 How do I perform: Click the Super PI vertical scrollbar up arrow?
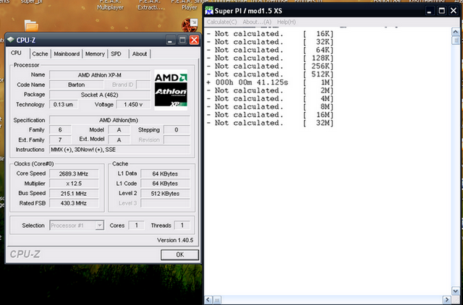[456, 32]
